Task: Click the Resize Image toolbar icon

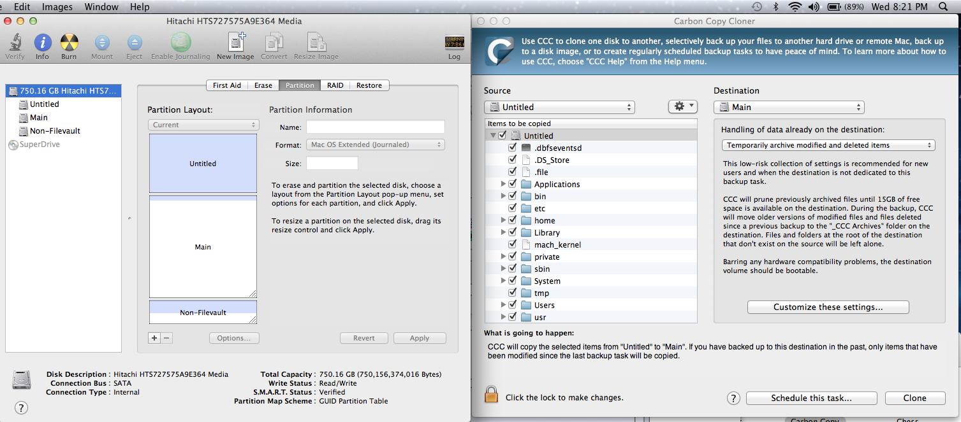Action: tap(316, 42)
